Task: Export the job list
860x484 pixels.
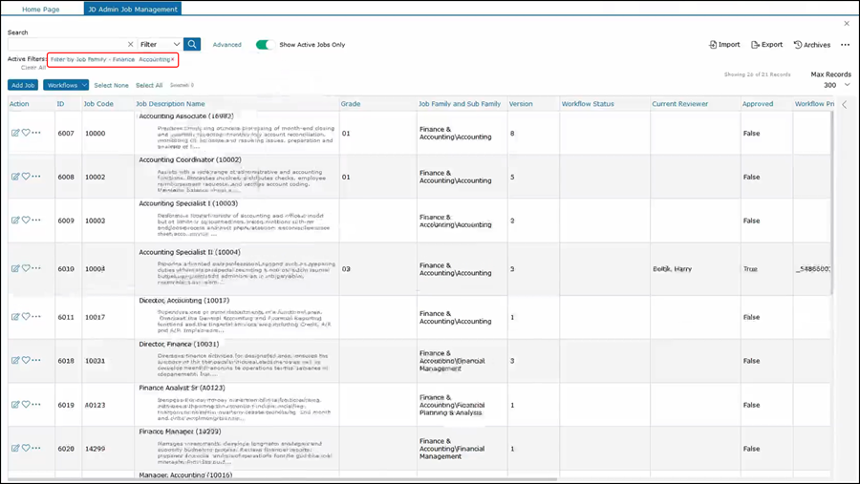Action: [767, 45]
